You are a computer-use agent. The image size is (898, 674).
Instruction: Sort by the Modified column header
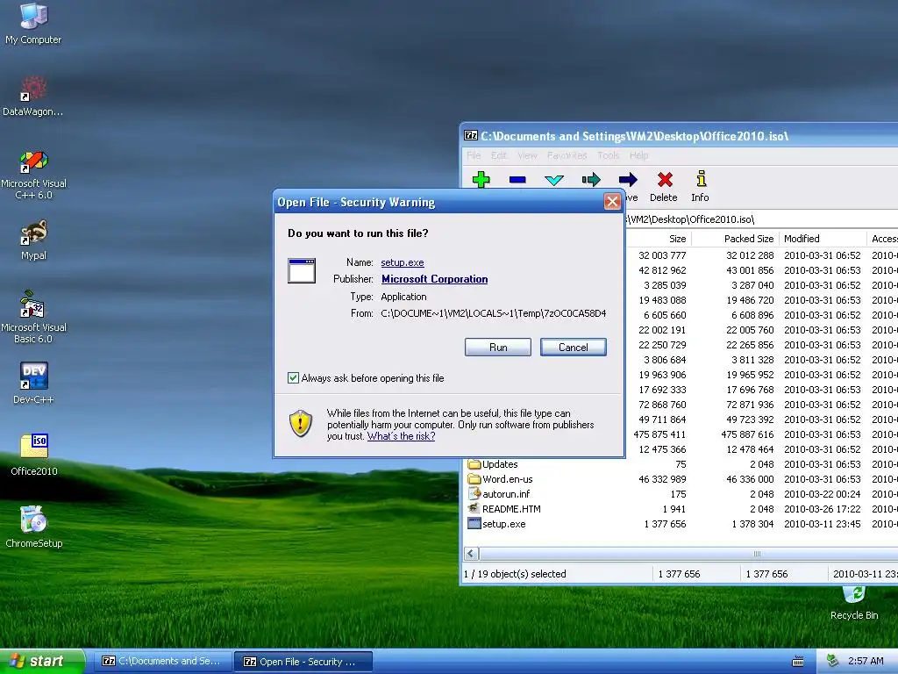pos(823,239)
